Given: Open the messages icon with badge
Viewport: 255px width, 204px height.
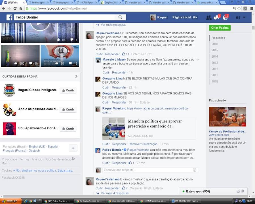Looking at the screenshot, I should pos(216,18).
